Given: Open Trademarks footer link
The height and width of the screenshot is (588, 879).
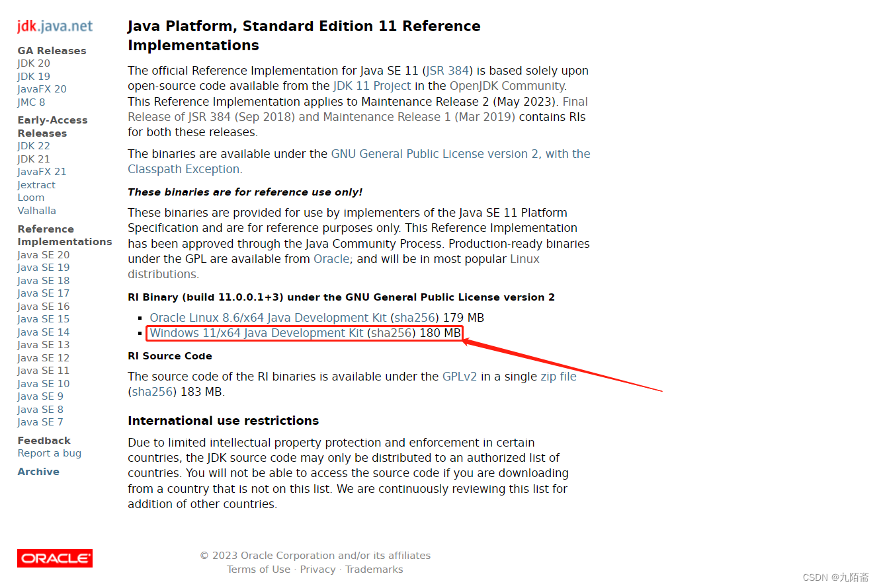Looking at the screenshot, I should pos(374,570).
